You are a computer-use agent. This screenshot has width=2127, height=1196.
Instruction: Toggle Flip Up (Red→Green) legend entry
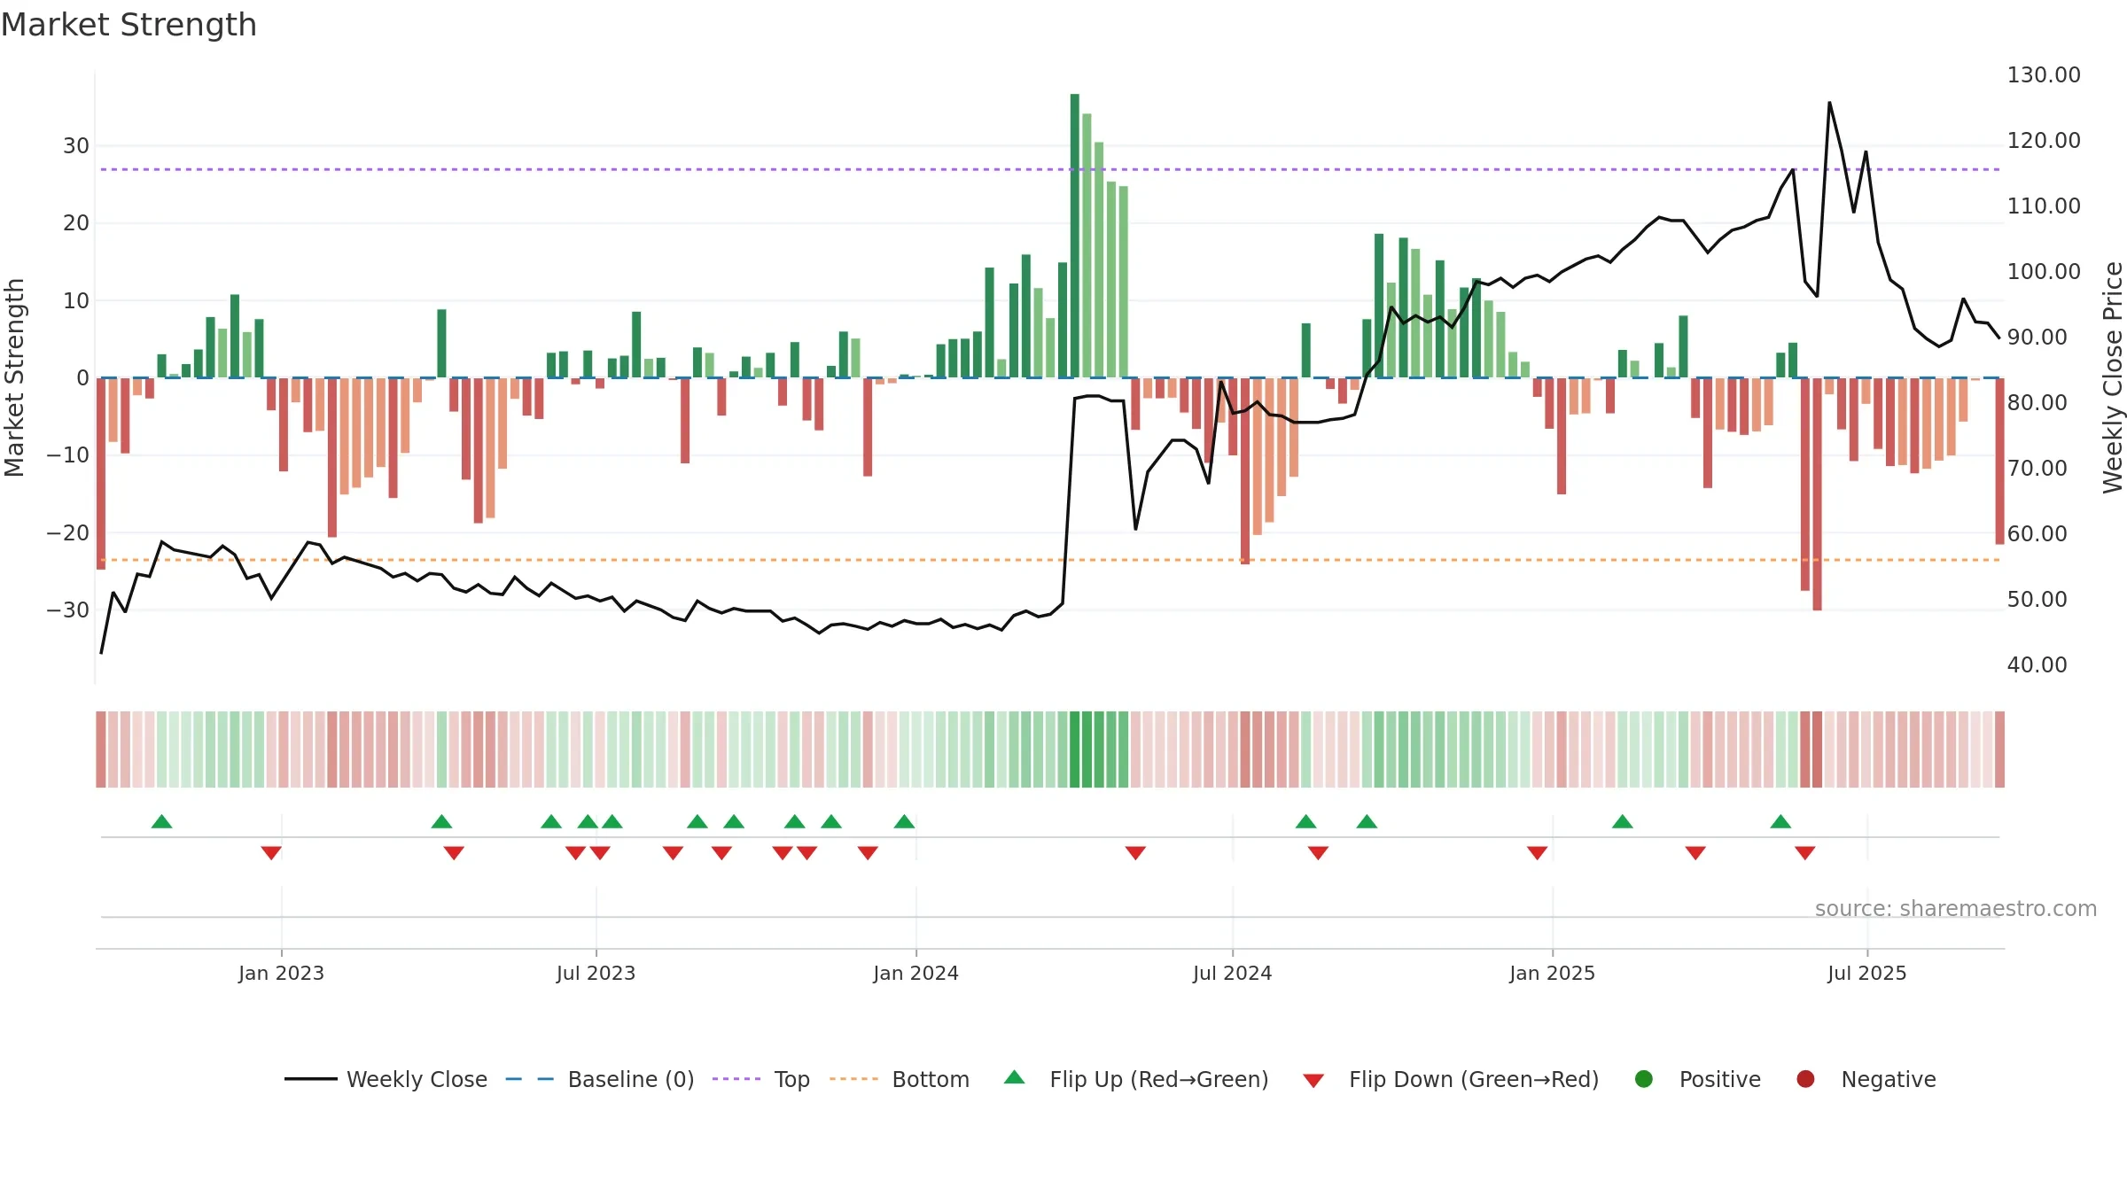(1136, 1079)
